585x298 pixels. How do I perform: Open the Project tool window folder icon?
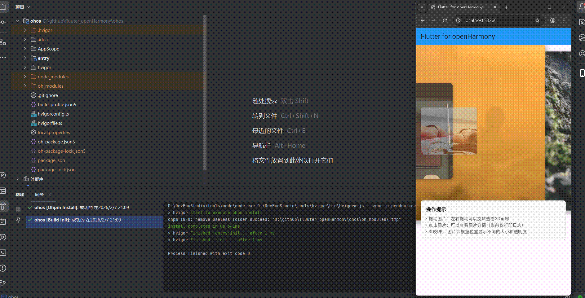click(3, 7)
